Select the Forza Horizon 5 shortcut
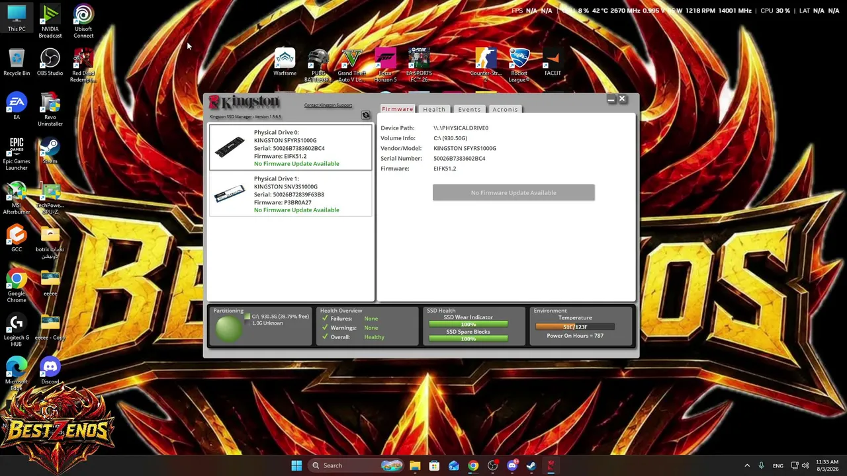This screenshot has width=847, height=476. tap(385, 65)
